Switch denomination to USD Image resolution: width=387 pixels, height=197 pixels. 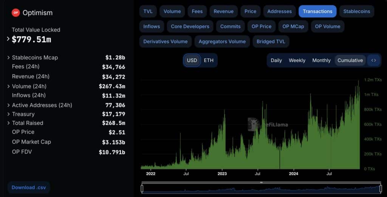(x=192, y=60)
